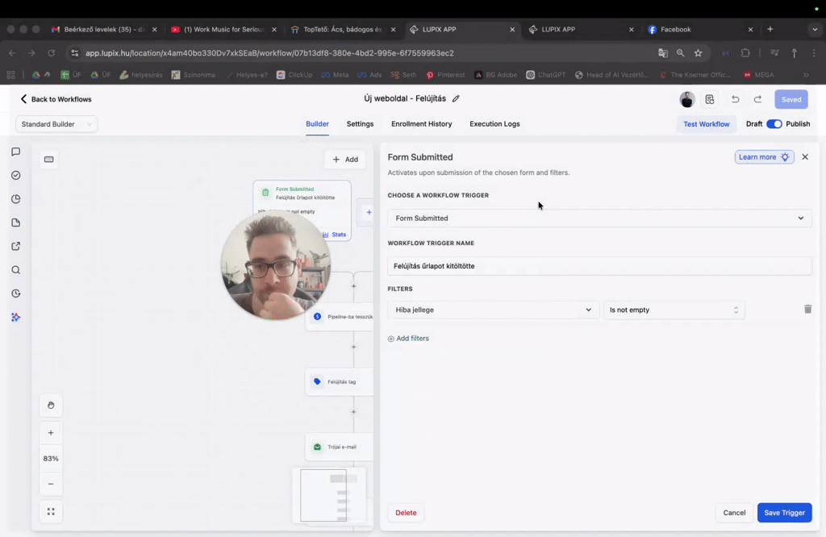Viewport: 826px width, 537px height.
Task: Select the pan hand tool on canvas
Action: tap(51, 406)
